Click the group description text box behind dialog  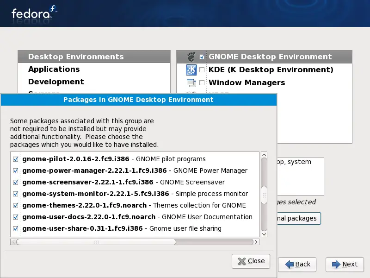point(300,177)
